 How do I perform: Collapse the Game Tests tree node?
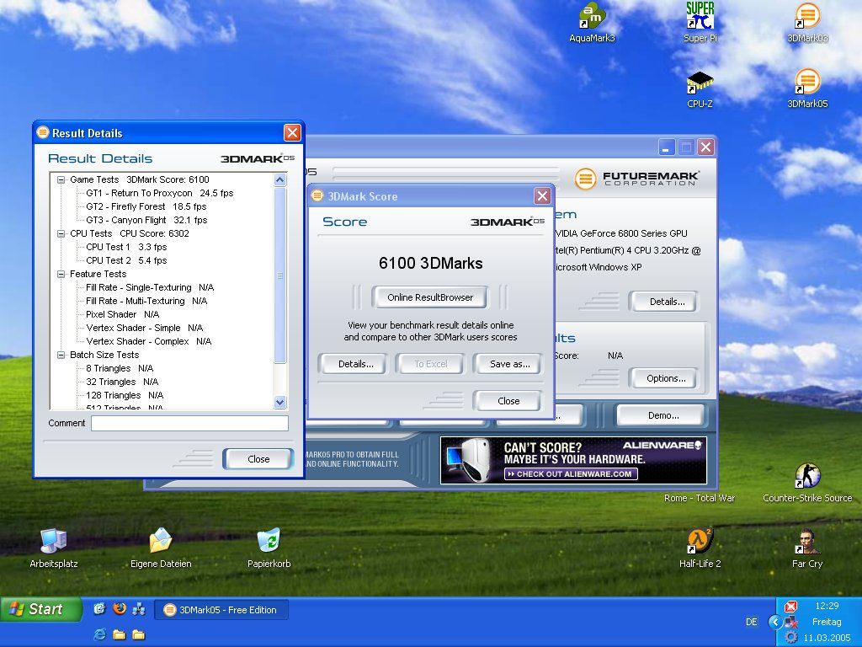tap(61, 180)
